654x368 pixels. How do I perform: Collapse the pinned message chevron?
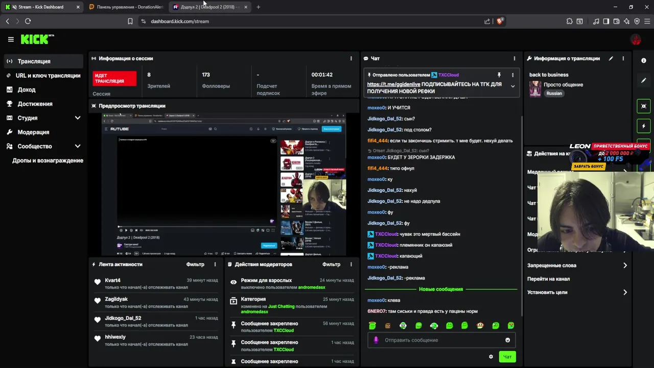coord(512,86)
